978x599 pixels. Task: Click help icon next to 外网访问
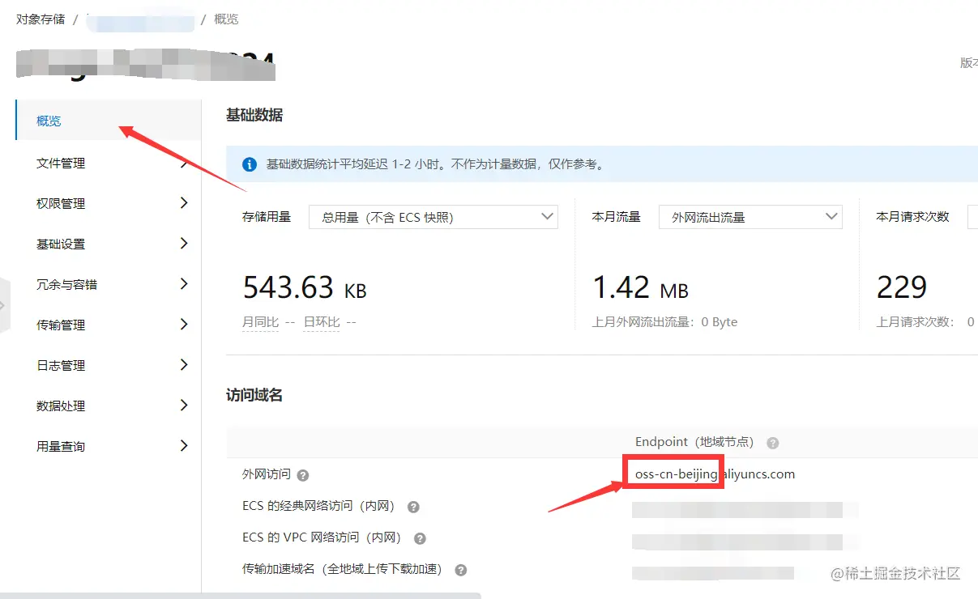click(x=303, y=475)
